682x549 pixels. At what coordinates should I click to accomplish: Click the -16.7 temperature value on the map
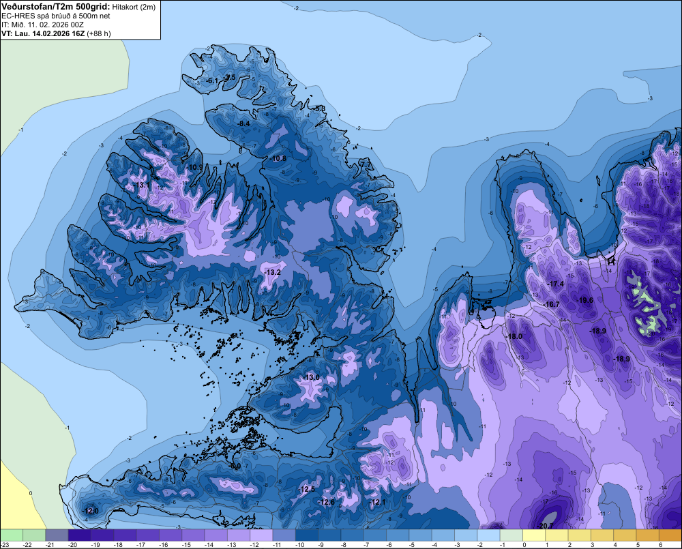click(552, 304)
